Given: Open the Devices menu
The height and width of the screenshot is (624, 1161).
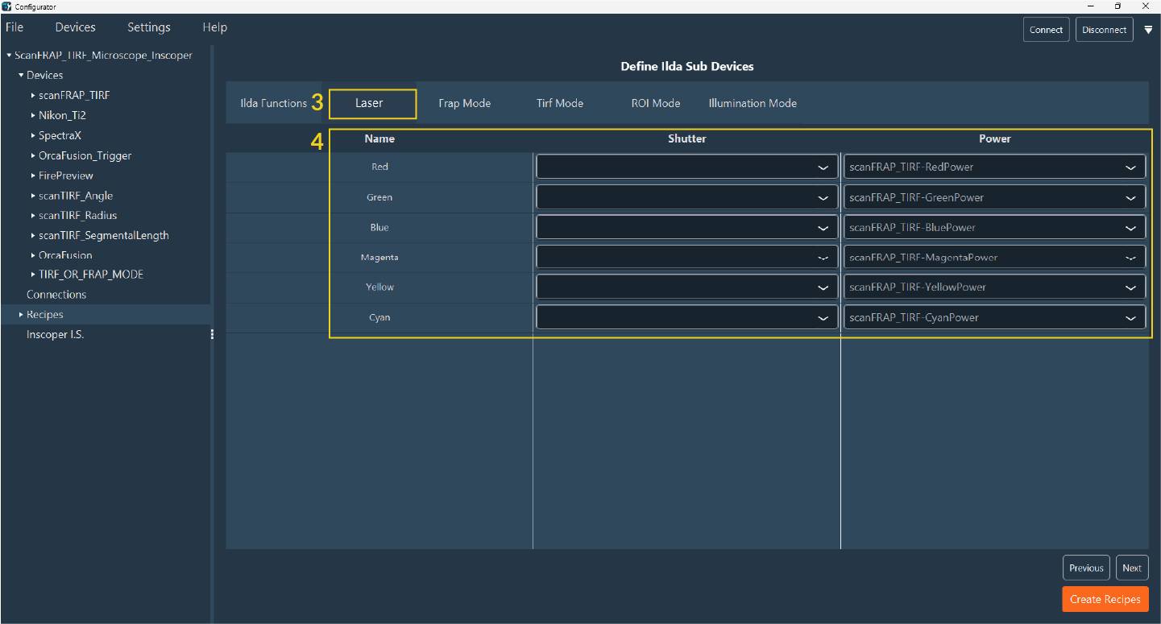Looking at the screenshot, I should (x=75, y=27).
